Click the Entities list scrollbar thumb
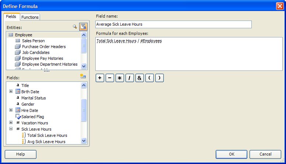Image resolution: width=286 pixels, height=164 pixels. 84,45
